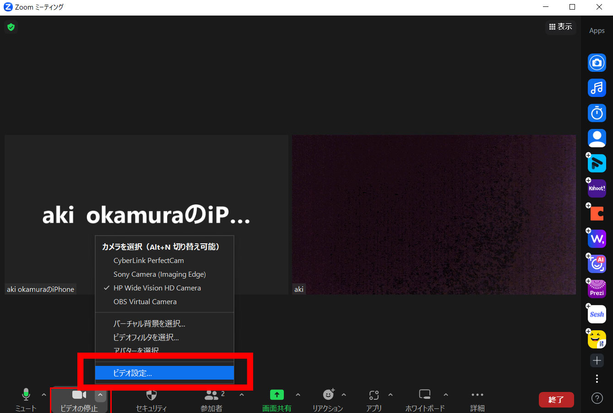Start 画面共有 screen sharing
The image size is (613, 413).
[x=277, y=401]
